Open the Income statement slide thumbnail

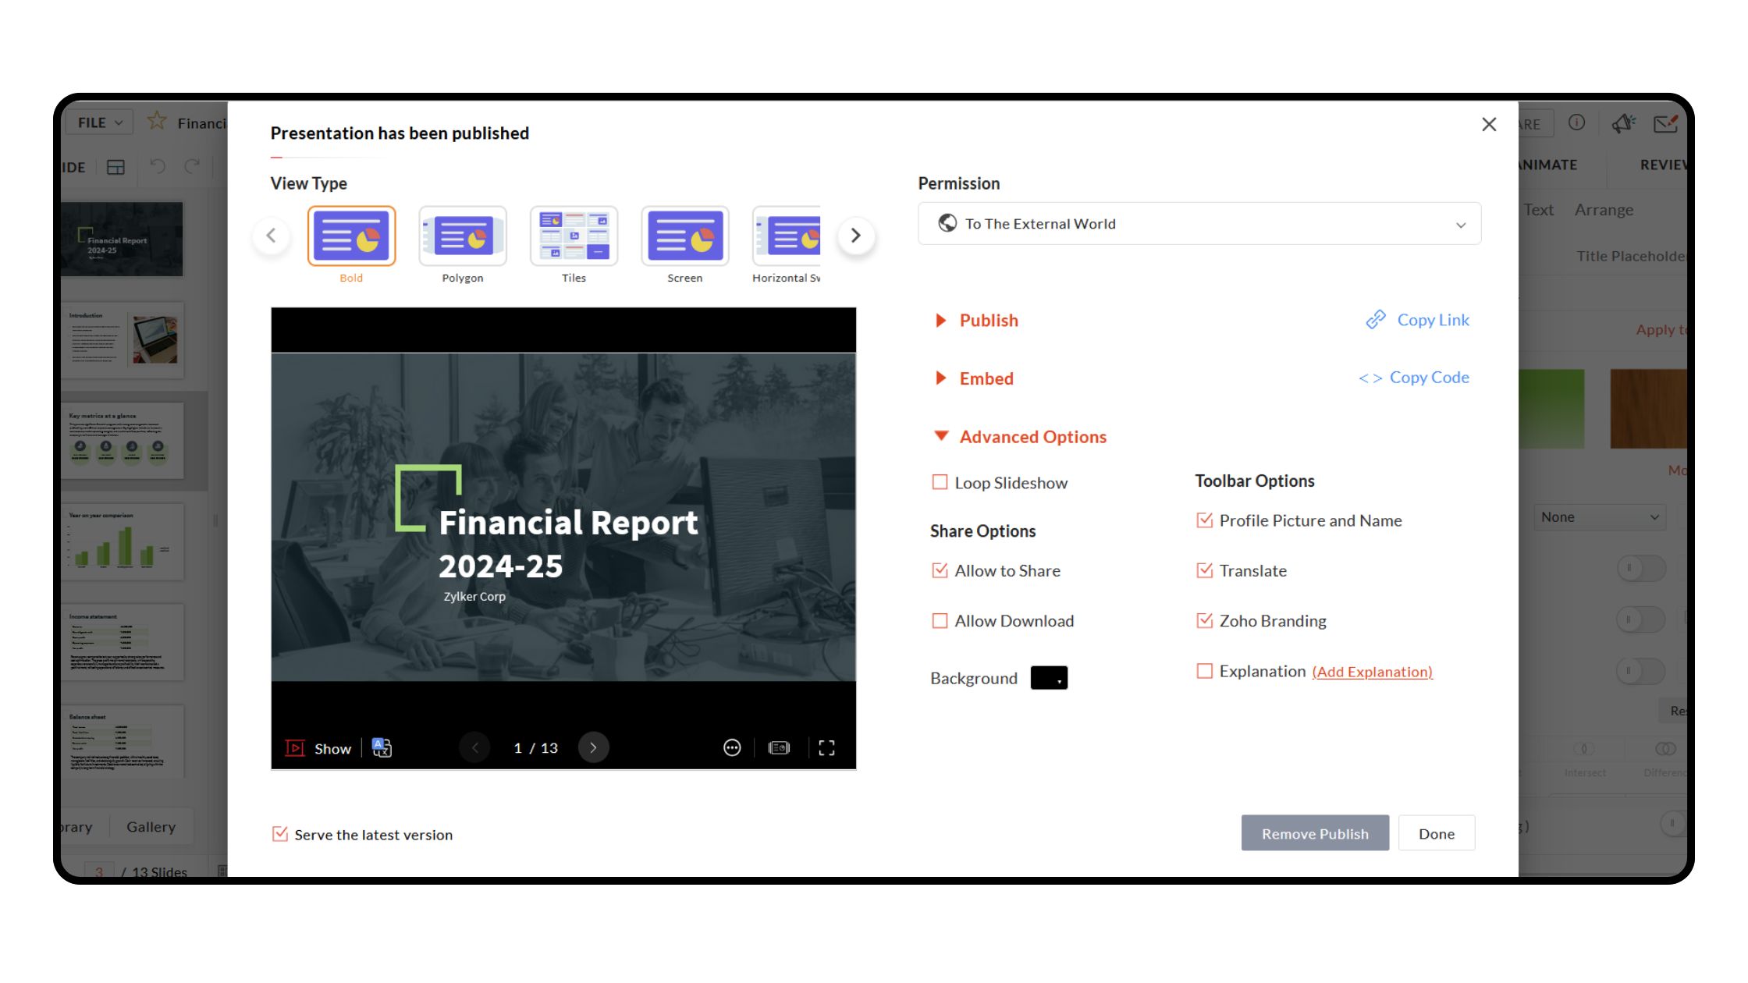click(123, 642)
